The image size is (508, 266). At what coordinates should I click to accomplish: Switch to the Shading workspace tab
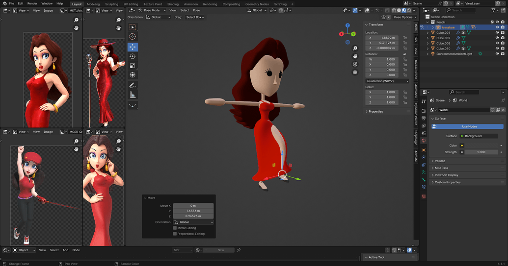(x=173, y=4)
